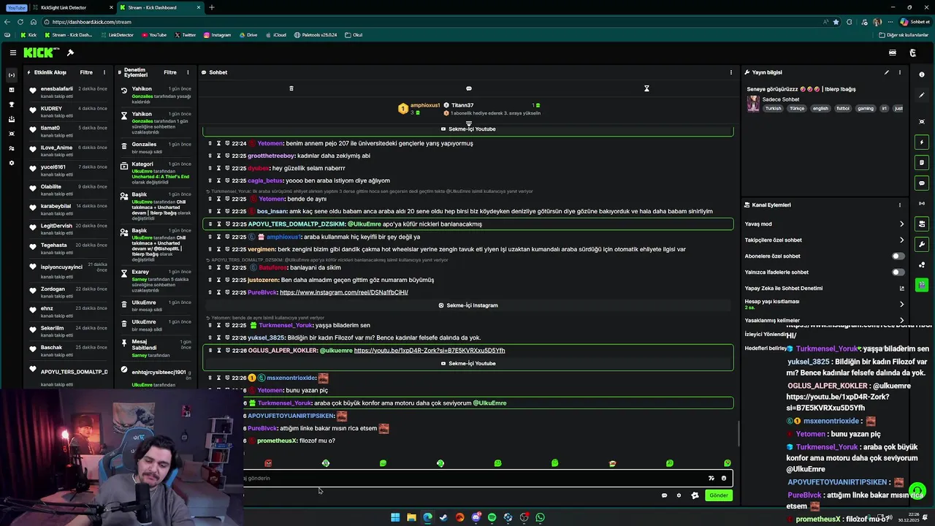This screenshot has height=526, width=935.
Task: Click the green highlighted icon in right sidebar
Action: tap(922, 285)
